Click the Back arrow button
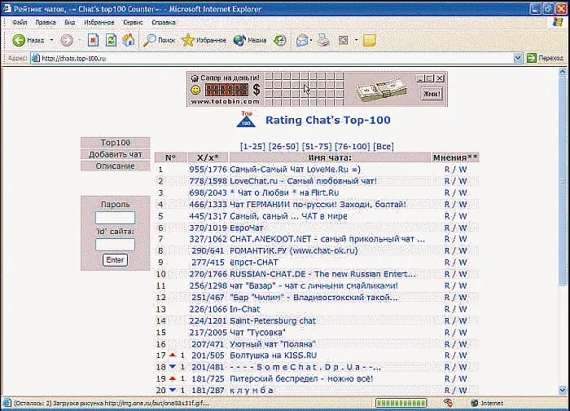Viewport: 570px width, 411px height. [x=19, y=40]
